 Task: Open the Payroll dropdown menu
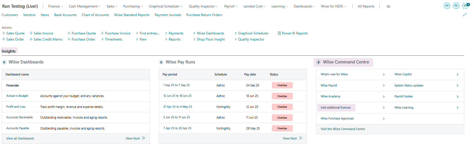[x=231, y=6]
